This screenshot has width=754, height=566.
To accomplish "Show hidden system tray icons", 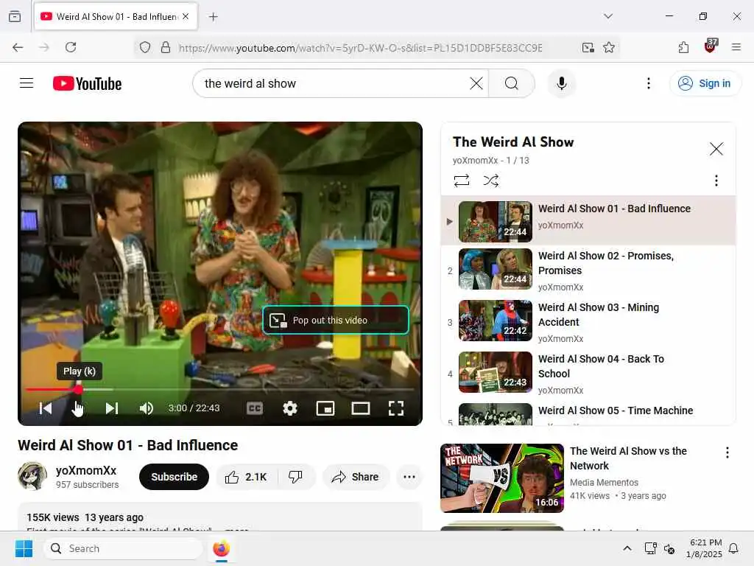I will pyautogui.click(x=627, y=548).
